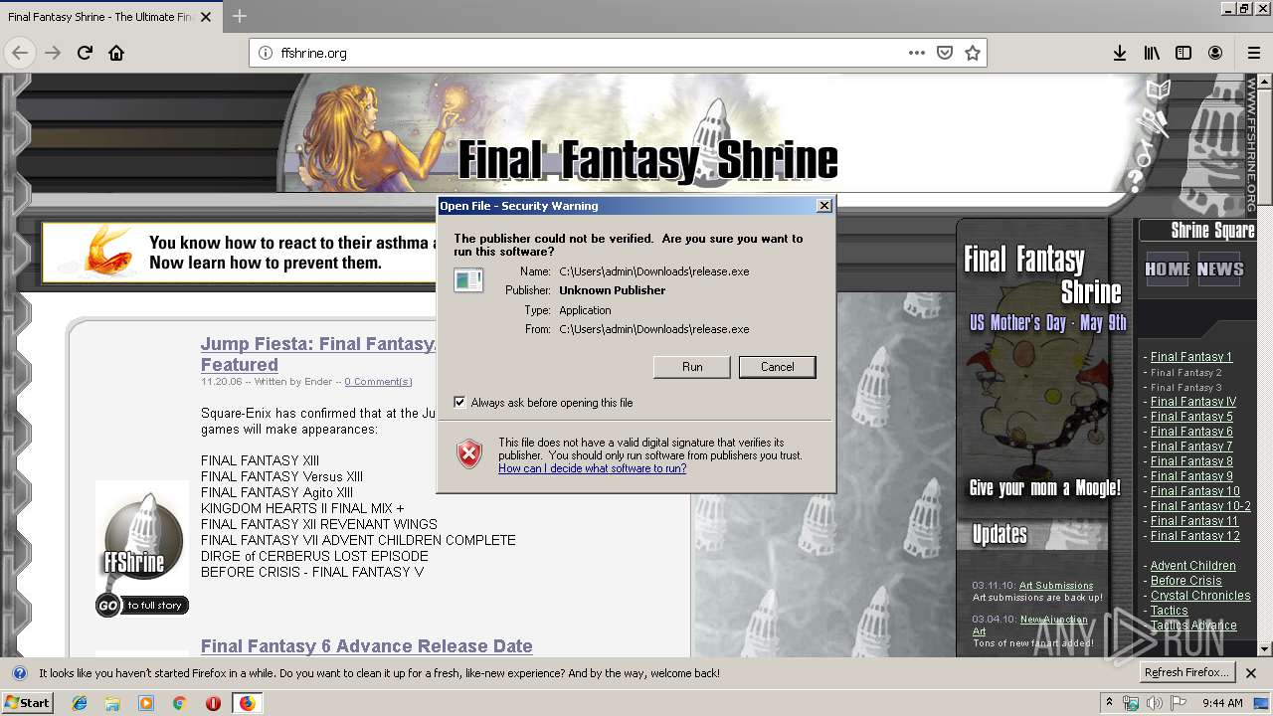Screen dimensions: 1273x716
Task: Click the Run button
Action: click(x=692, y=367)
